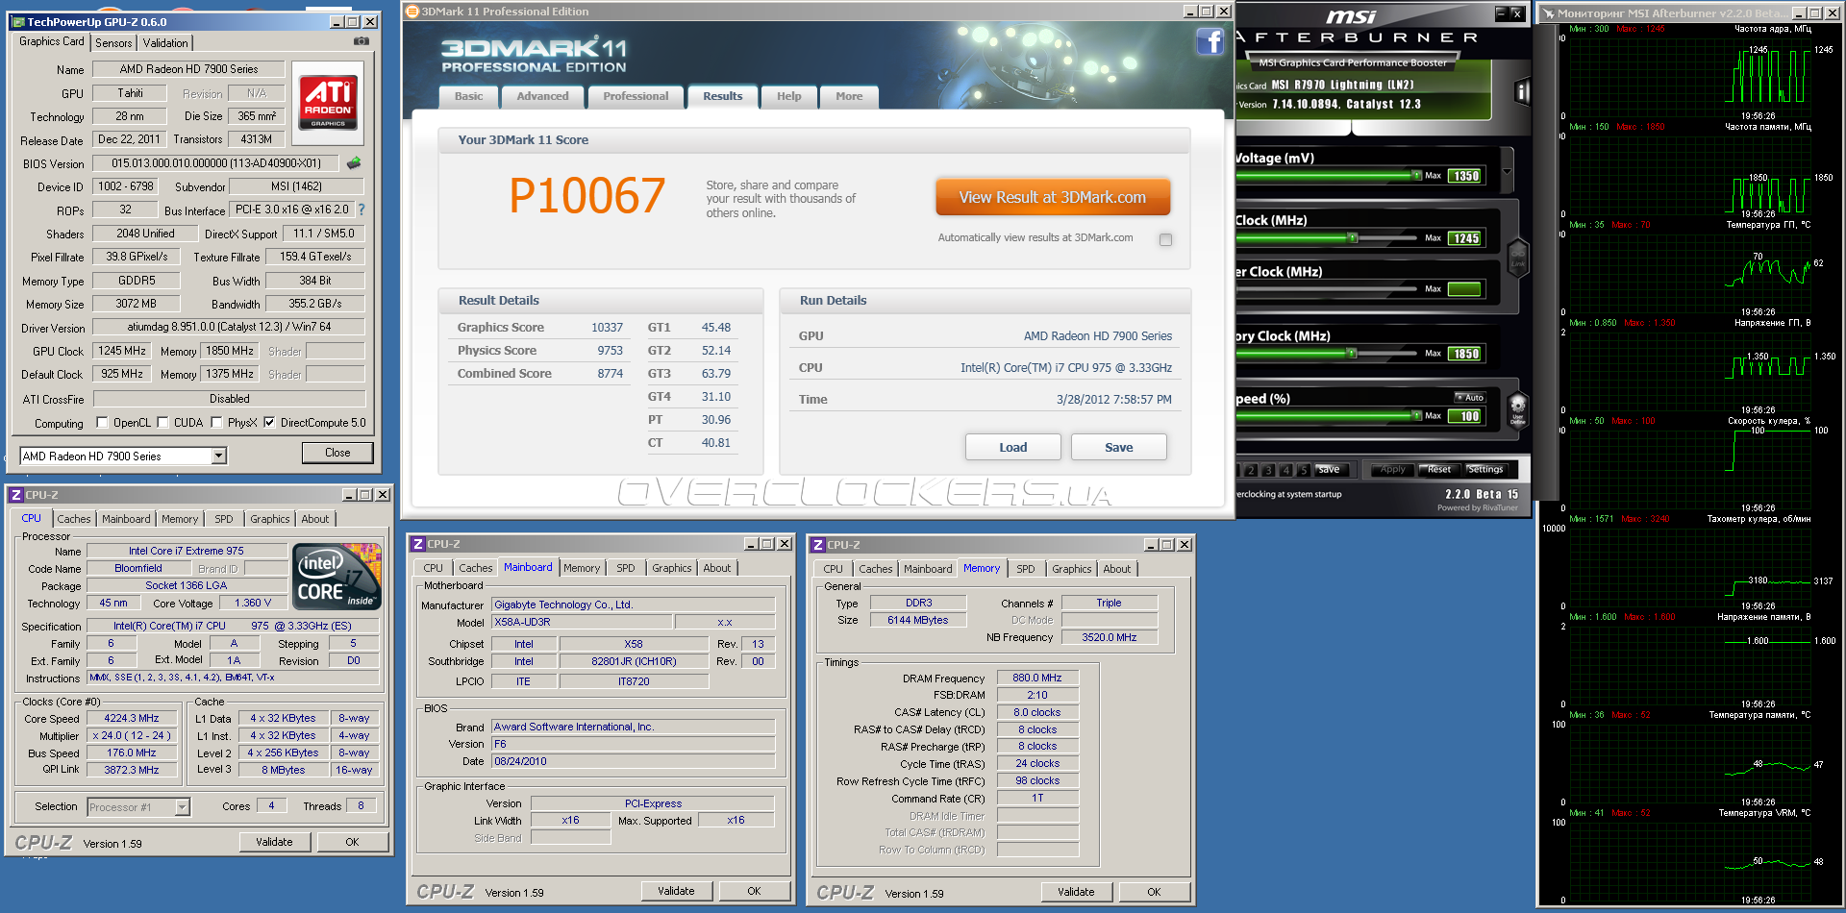
Task: Open the Professional tab in 3DMark 11
Action: pyautogui.click(x=636, y=96)
